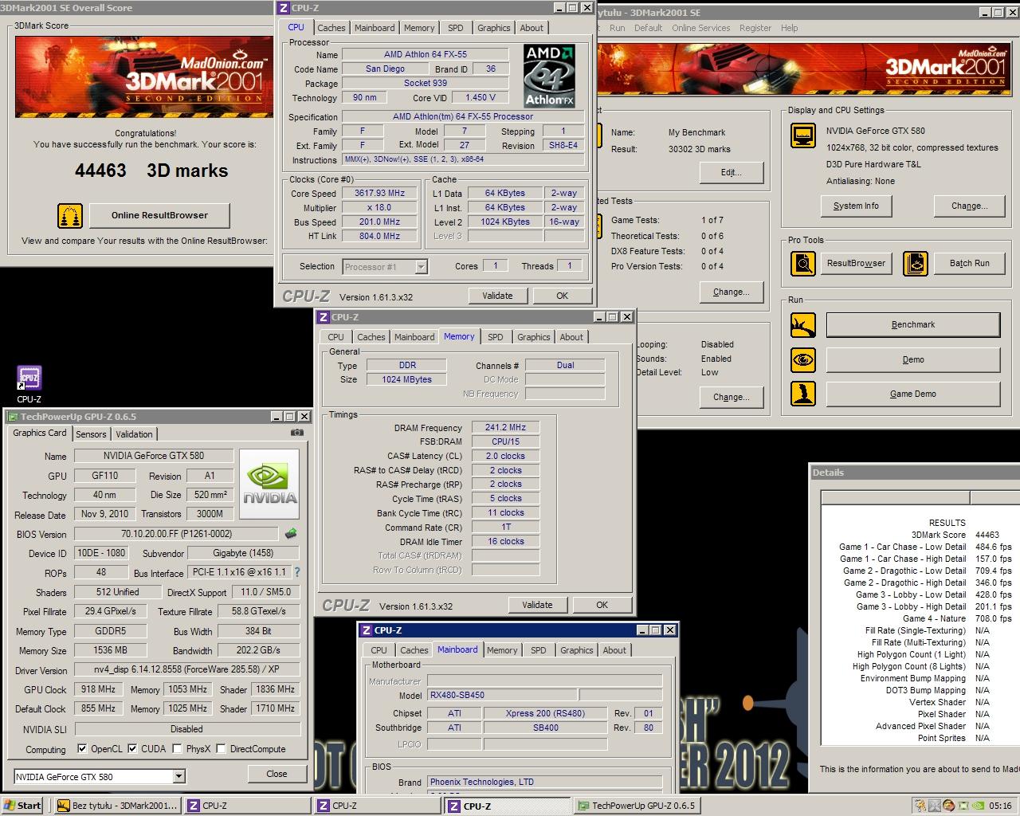This screenshot has height=816, width=1020.
Task: Click the Game Demo joystick icon
Action: click(803, 394)
